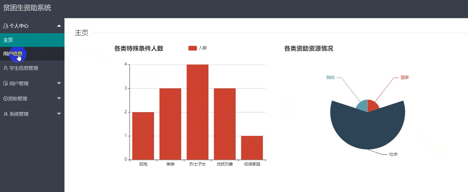Expand the 系统管理 dropdown arrow
The height and width of the screenshot is (192, 468).
click(59, 114)
